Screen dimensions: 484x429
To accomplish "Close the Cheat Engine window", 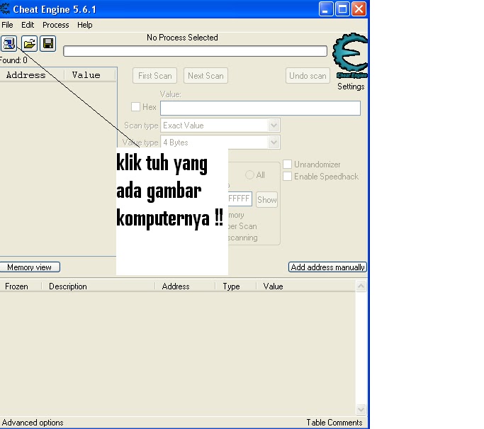I will (359, 9).
